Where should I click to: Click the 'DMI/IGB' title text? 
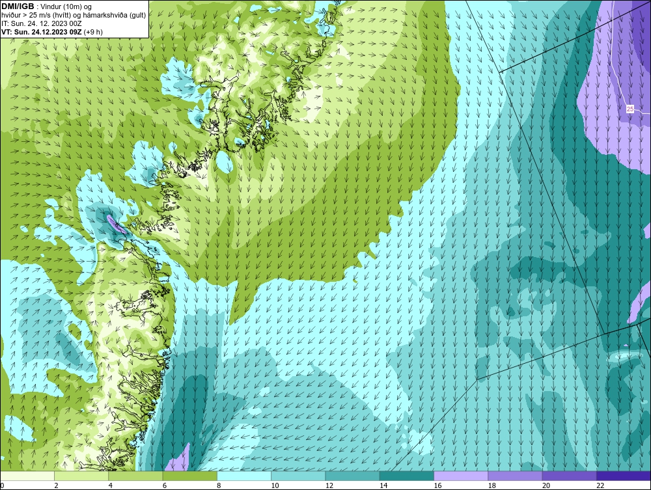18,7
